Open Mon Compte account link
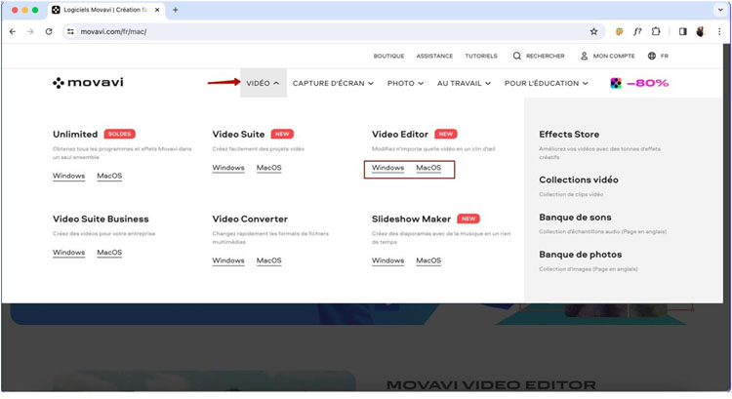Screen dimensions: 732x399 (609, 56)
